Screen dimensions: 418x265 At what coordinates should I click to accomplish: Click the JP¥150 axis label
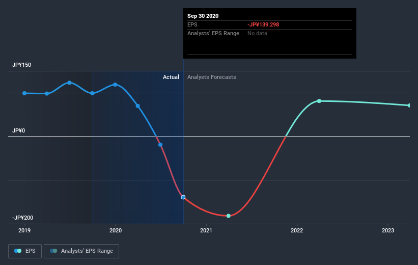point(21,65)
